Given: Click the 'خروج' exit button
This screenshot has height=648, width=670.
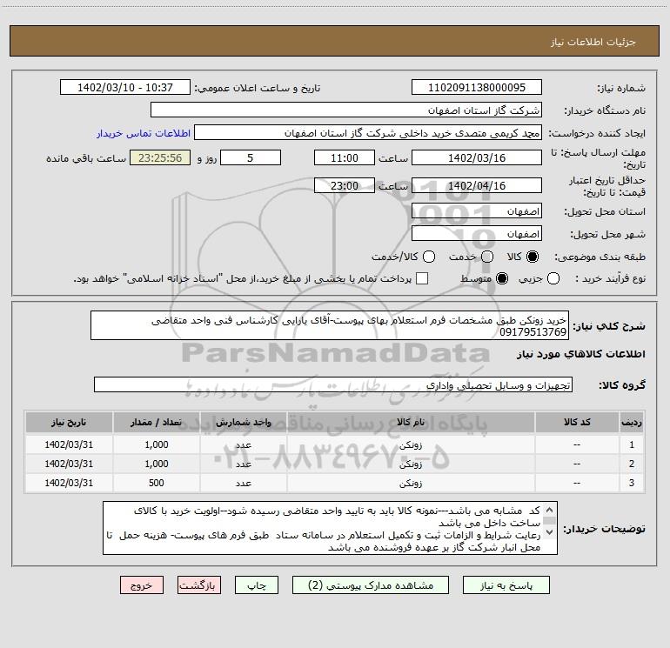Looking at the screenshot, I should pos(142,585).
